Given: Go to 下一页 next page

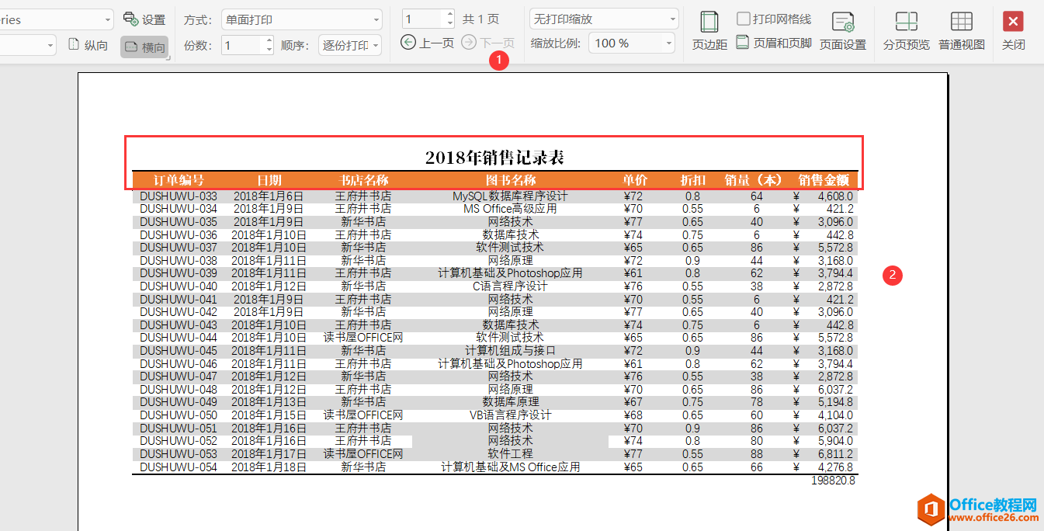Looking at the screenshot, I should (487, 43).
